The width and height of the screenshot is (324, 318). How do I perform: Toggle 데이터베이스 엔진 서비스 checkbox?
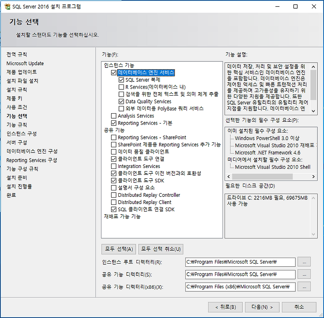point(114,73)
